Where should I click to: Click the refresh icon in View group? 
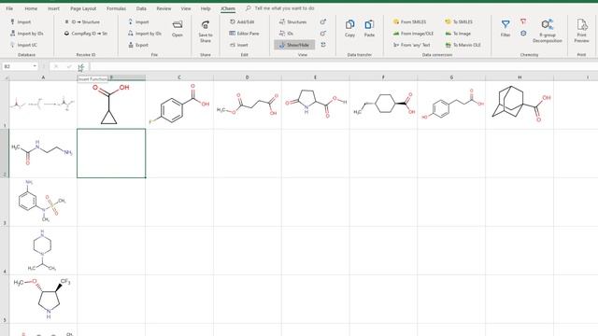coord(323,45)
